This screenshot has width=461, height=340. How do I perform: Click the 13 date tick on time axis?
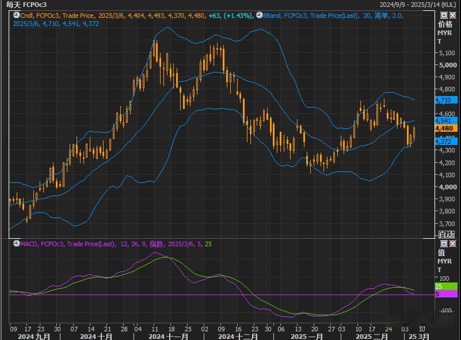pyautogui.click(x=298, y=329)
